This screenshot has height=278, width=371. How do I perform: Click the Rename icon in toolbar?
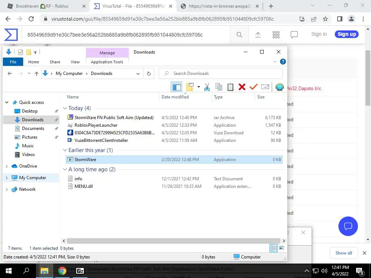[x=265, y=87]
